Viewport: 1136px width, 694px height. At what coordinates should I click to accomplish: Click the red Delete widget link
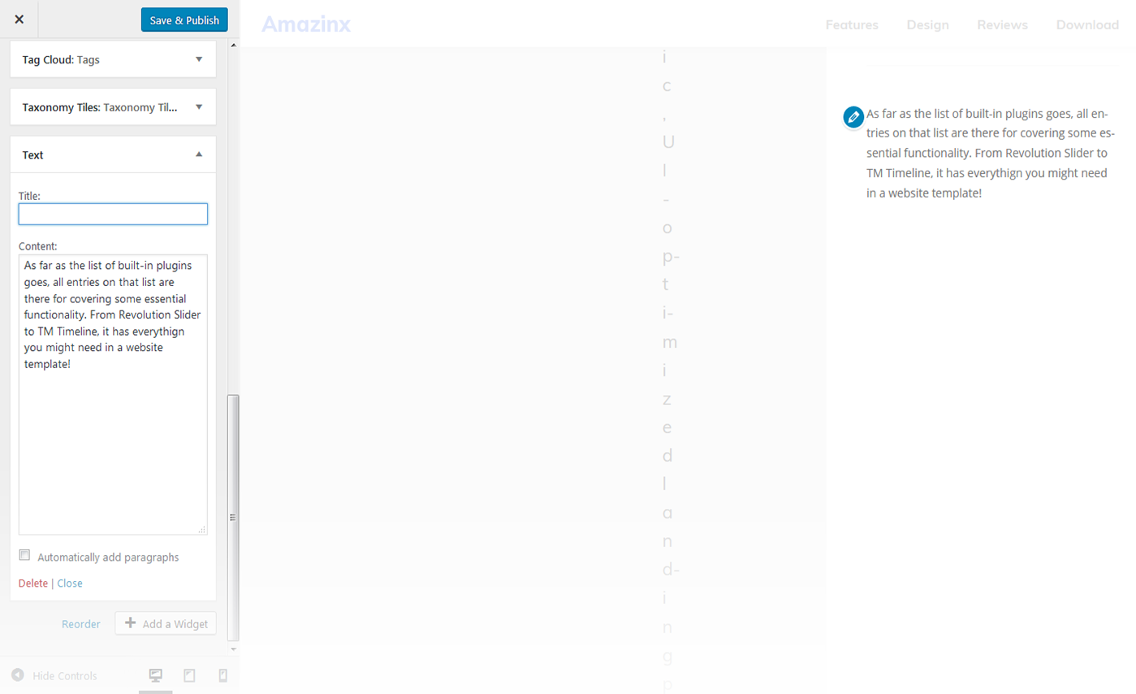(x=33, y=583)
